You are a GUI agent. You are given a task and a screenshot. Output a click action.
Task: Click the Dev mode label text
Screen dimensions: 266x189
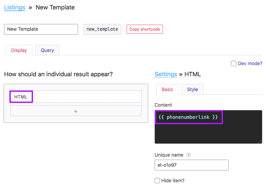click(x=250, y=63)
